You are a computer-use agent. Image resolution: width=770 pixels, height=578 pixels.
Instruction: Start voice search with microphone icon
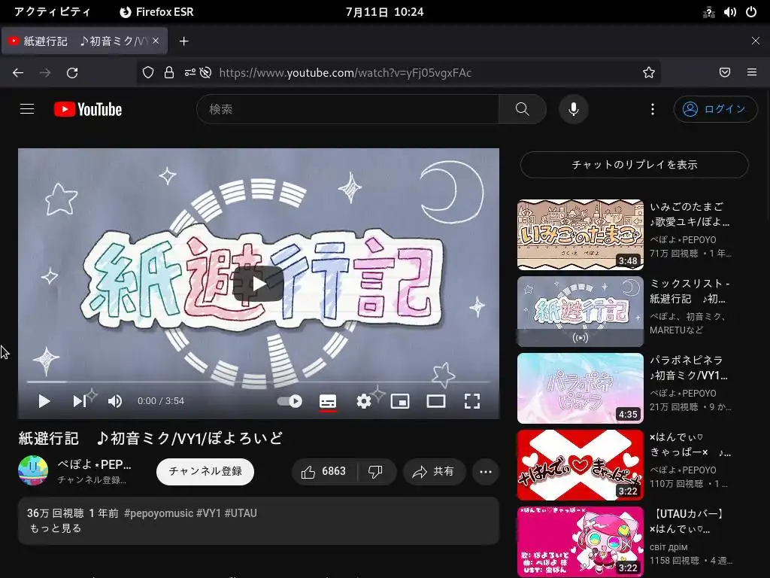(573, 109)
